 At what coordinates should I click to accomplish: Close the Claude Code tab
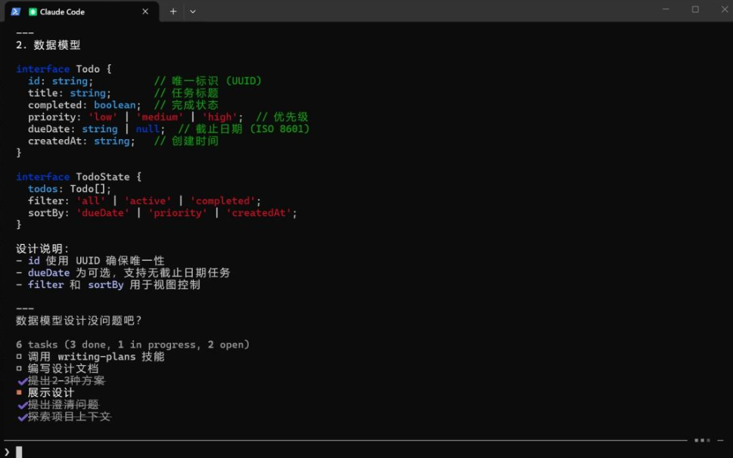145,11
